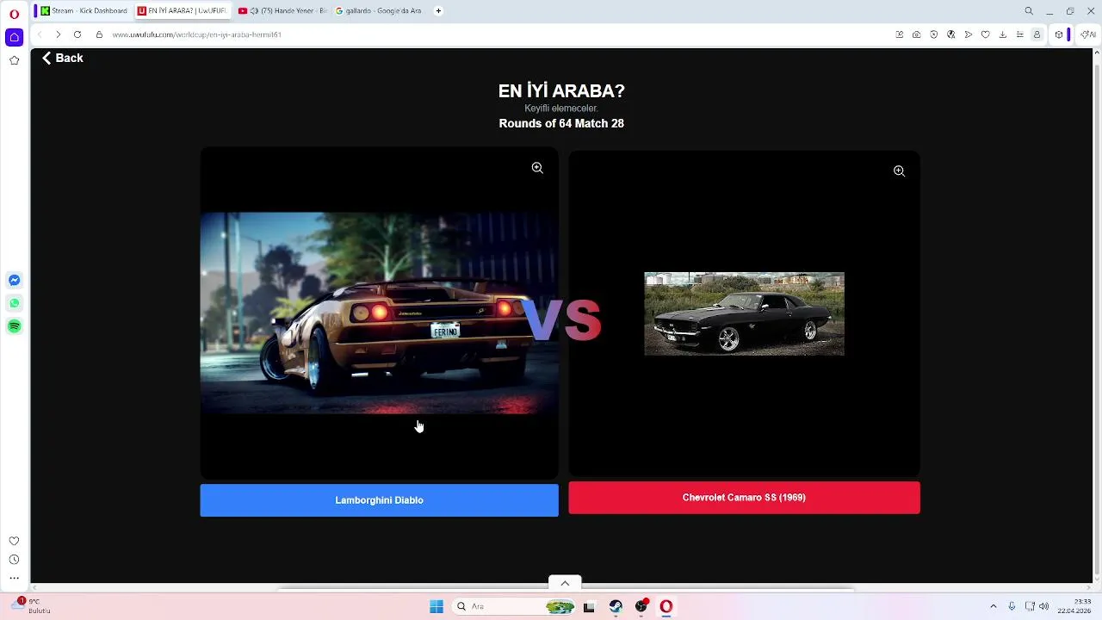
Task: Mute the Hande Yener YouTube tab audio
Action: (x=255, y=11)
